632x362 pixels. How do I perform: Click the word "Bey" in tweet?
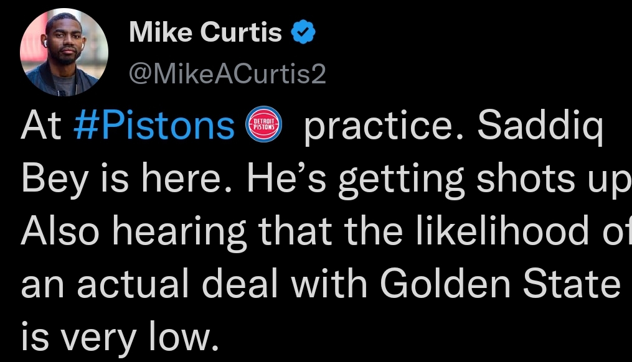click(x=54, y=180)
